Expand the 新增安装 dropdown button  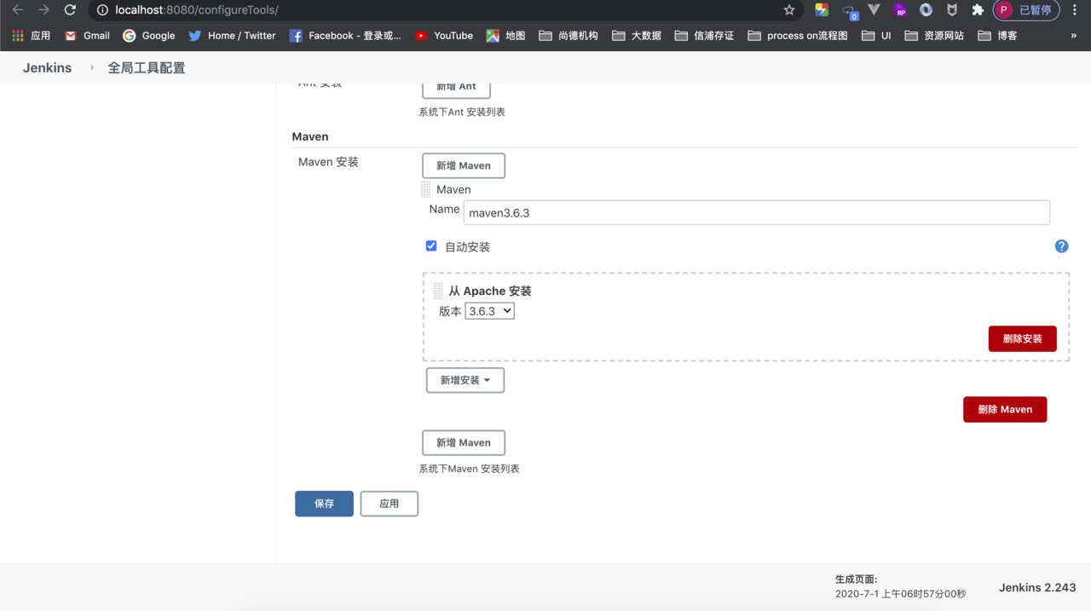coord(465,380)
